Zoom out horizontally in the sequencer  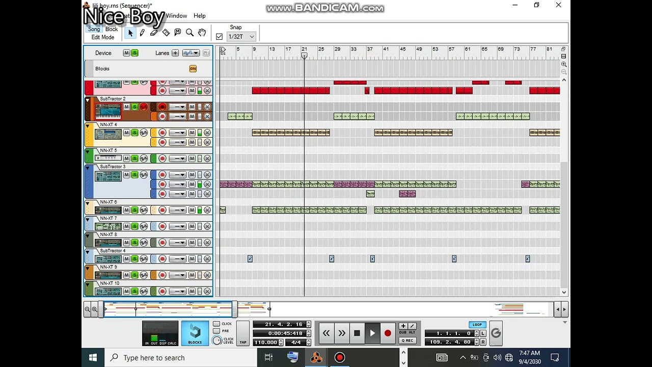88,309
